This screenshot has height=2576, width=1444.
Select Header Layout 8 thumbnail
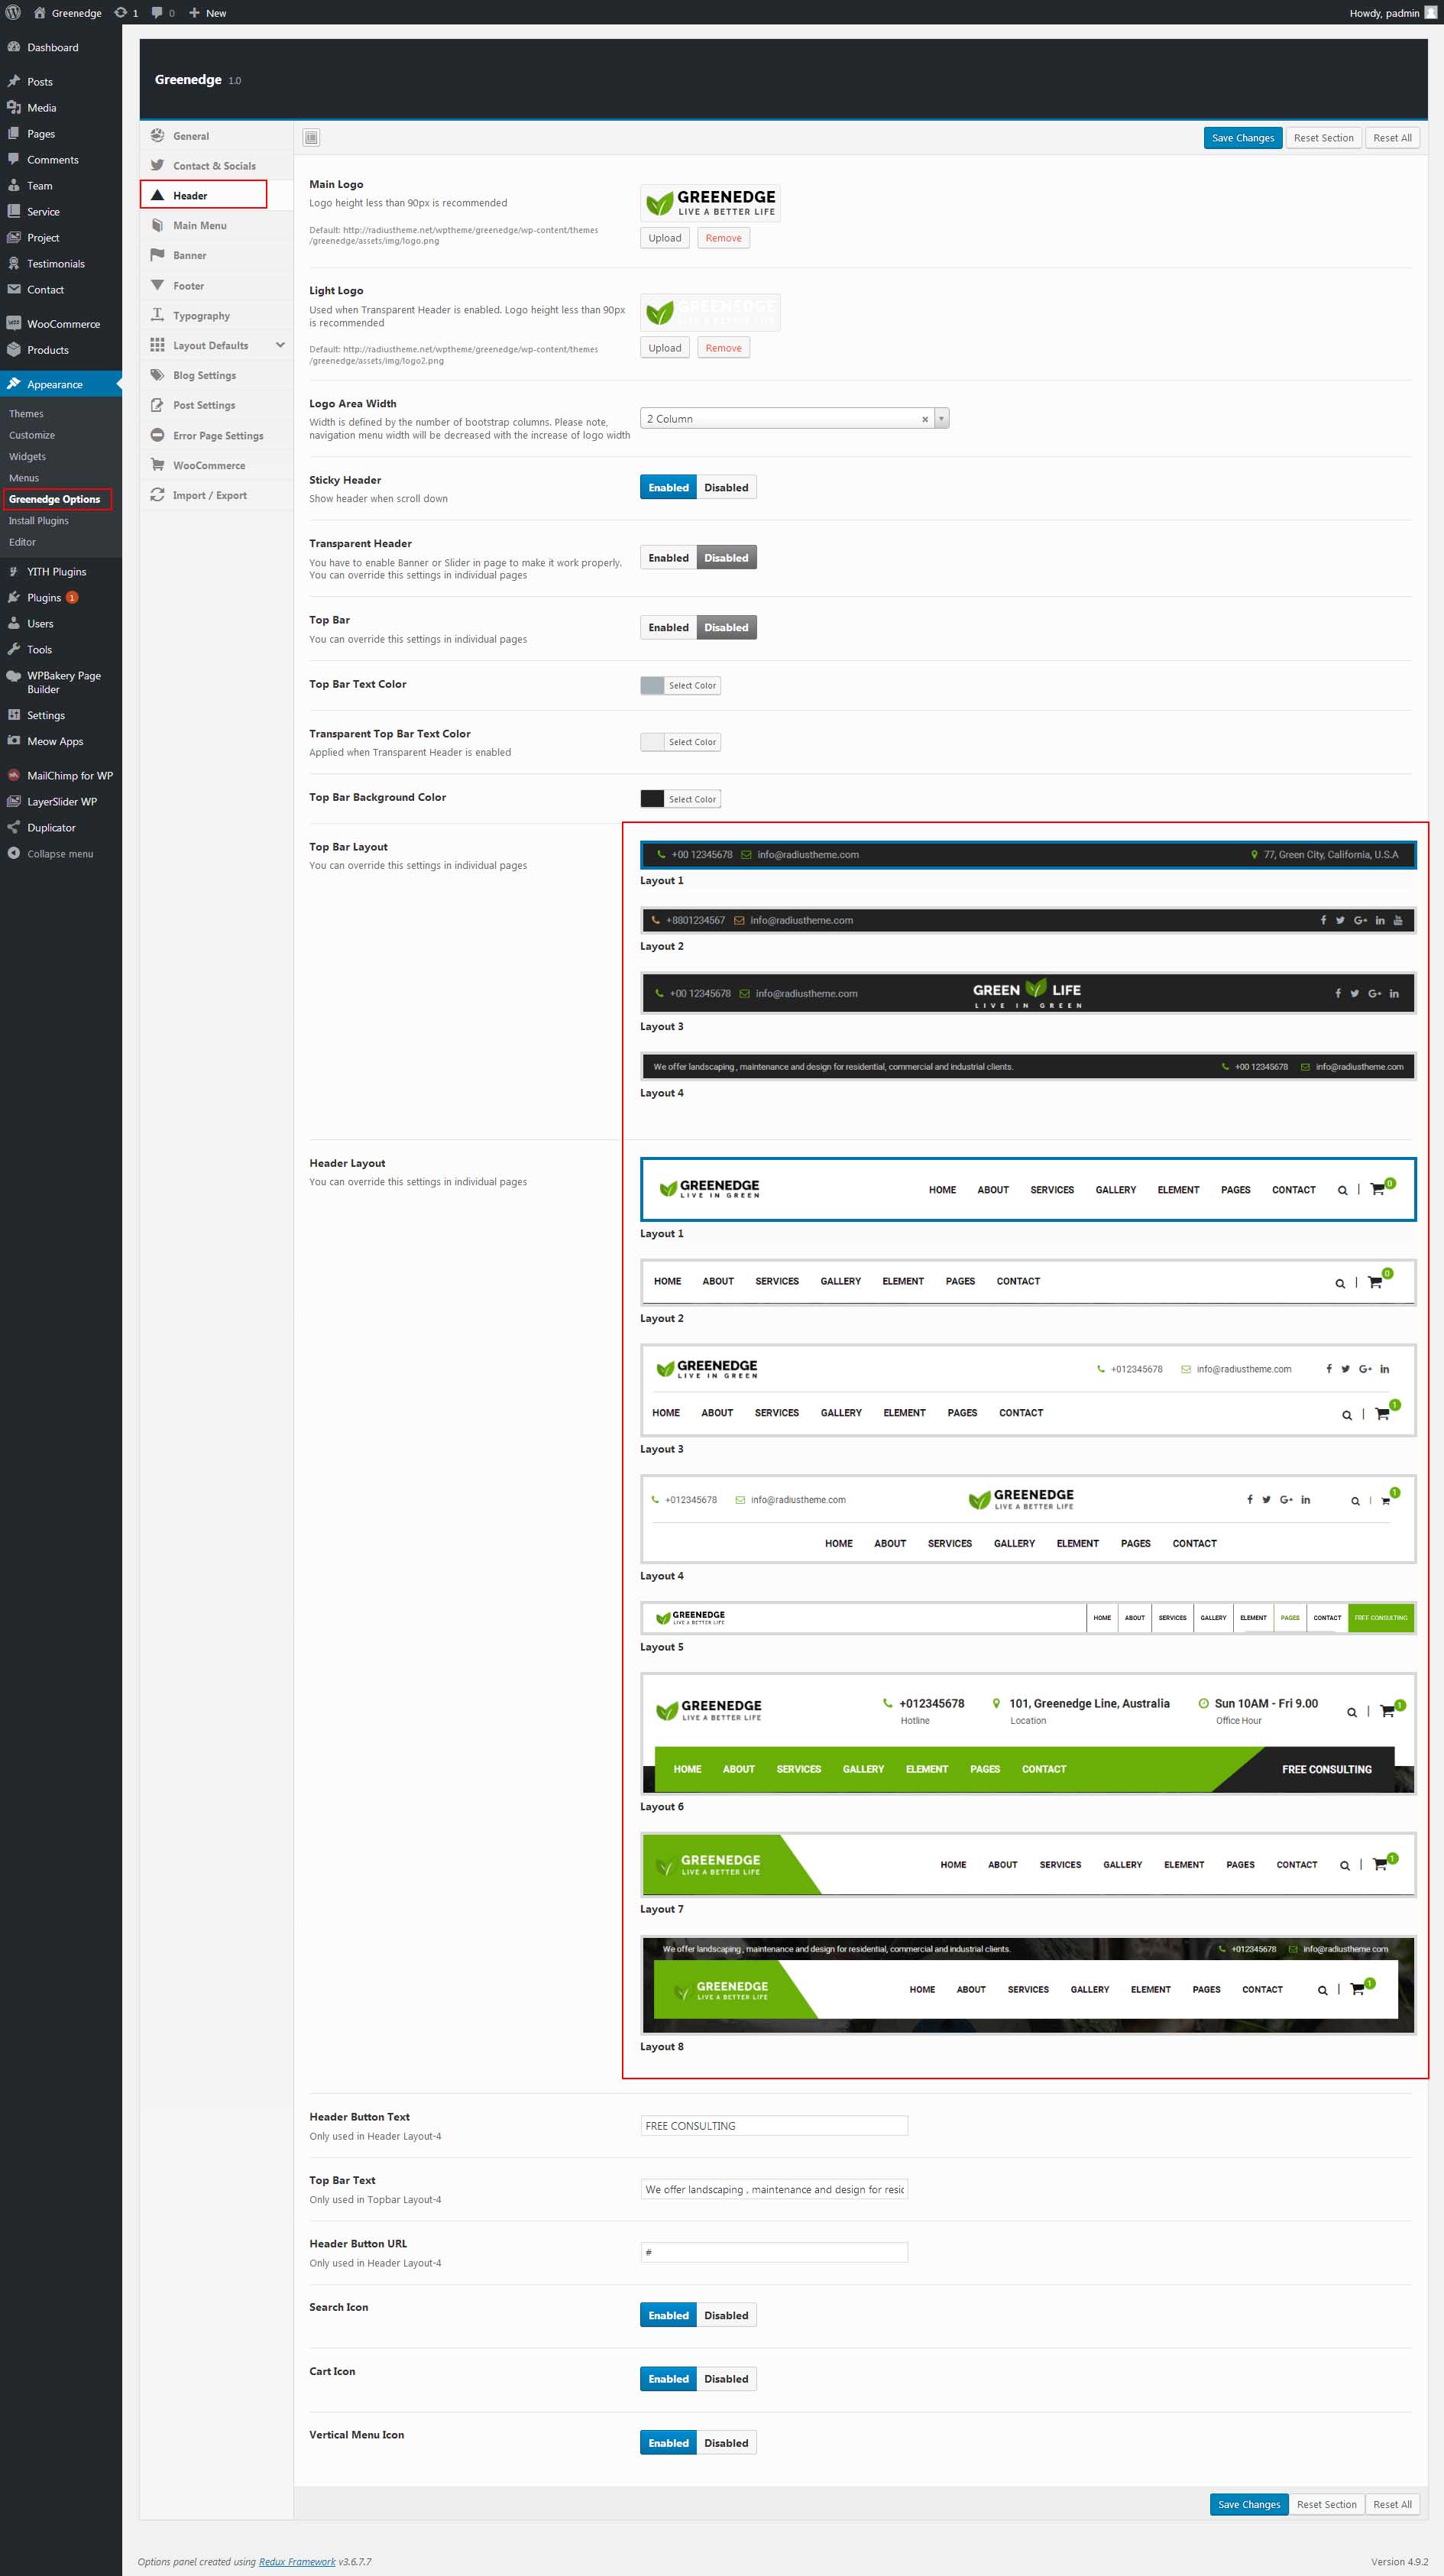tap(1028, 1985)
